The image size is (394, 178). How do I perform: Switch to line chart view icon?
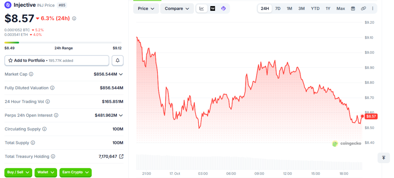point(202,9)
